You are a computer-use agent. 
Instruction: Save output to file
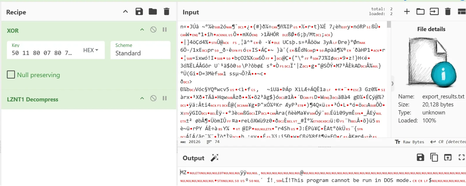(x=420, y=157)
